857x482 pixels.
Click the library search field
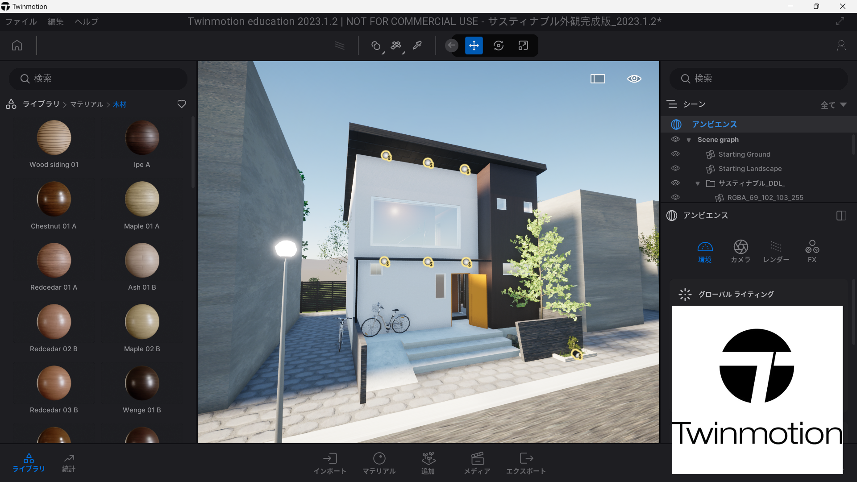[x=98, y=79]
